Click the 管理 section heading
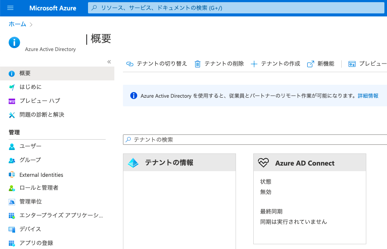 (x=14, y=132)
